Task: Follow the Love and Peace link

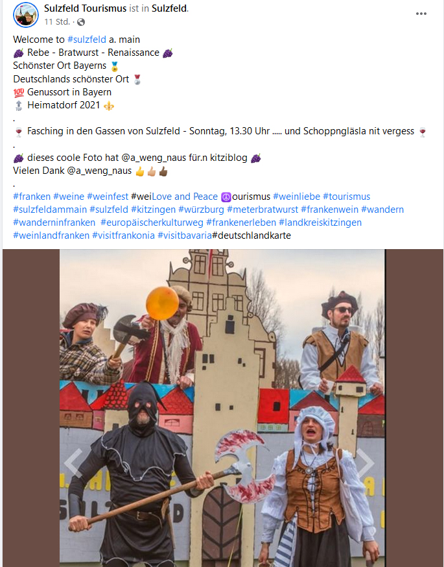Action: click(x=185, y=197)
